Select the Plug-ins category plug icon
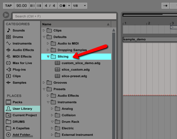Image resolution: width=177 pixels, height=139 pixels. tap(9, 70)
